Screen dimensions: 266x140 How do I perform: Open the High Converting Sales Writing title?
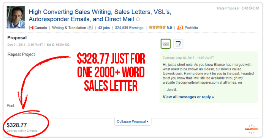point(100,16)
